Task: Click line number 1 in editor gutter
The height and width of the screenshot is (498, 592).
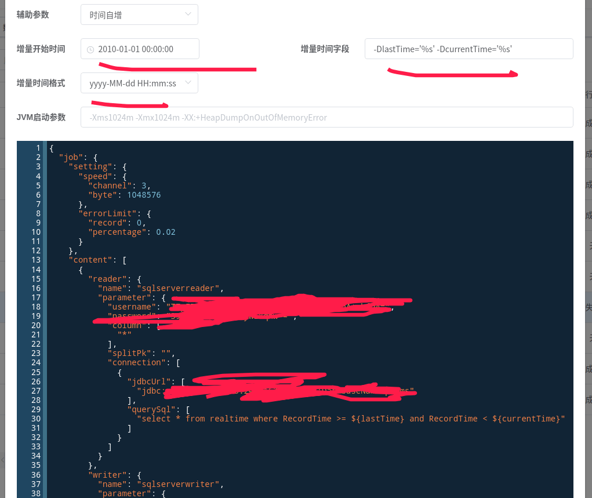Action: coord(38,148)
